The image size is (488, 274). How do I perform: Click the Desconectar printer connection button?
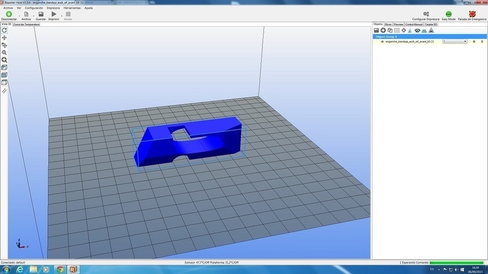point(9,15)
